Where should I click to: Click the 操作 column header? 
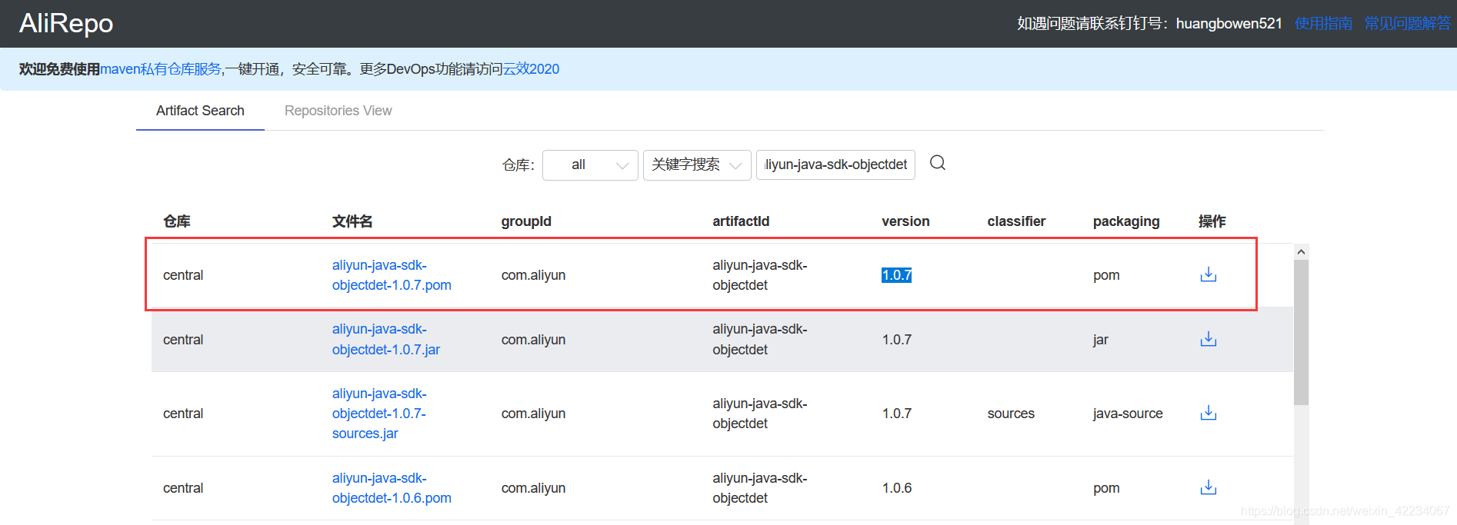[1212, 221]
